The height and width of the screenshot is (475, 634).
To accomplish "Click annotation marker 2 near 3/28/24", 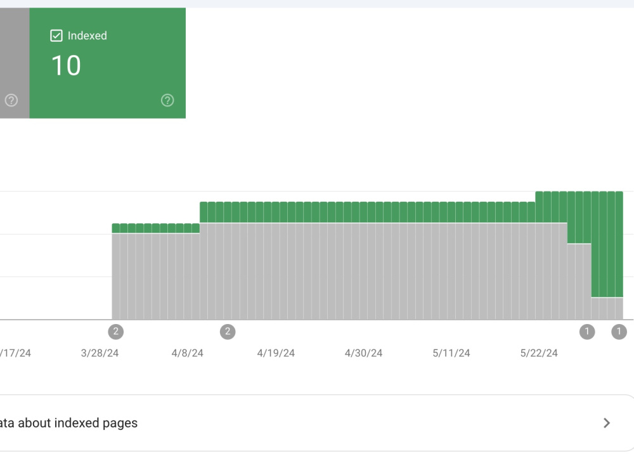I will tap(115, 332).
